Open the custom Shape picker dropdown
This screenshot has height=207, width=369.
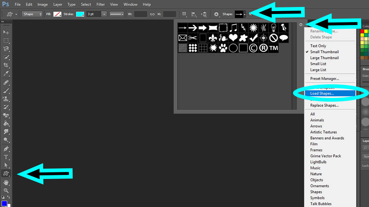[x=244, y=14]
